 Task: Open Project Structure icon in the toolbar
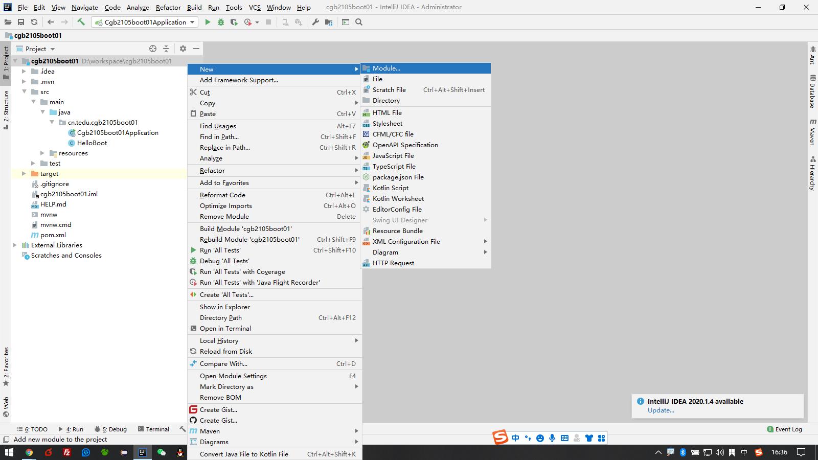point(329,22)
